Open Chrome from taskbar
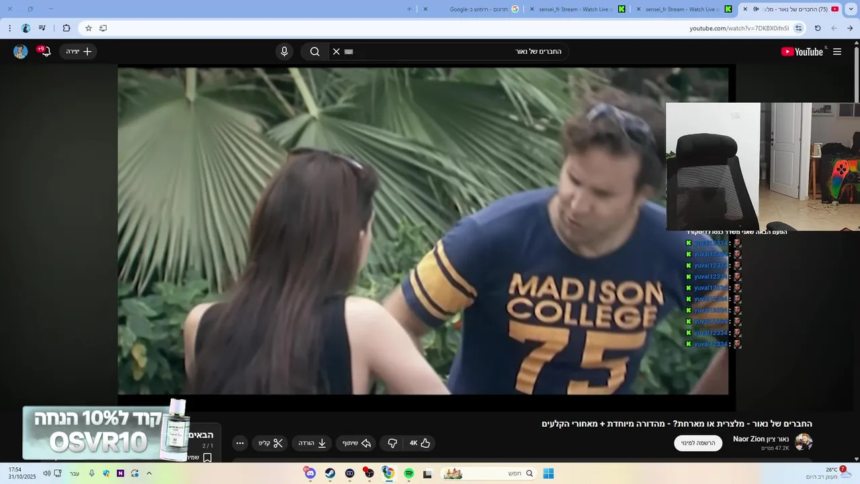860x484 pixels. 388,473
